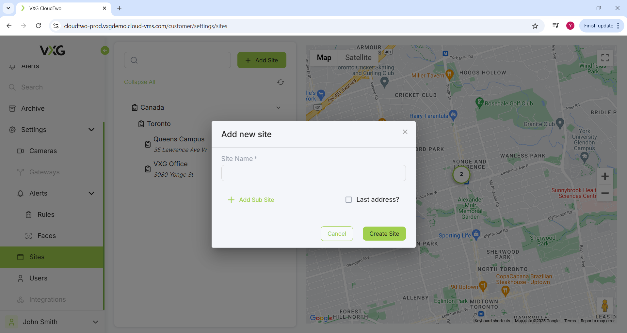Tick the Last address? checkbox
The height and width of the screenshot is (333, 627).
(x=348, y=200)
